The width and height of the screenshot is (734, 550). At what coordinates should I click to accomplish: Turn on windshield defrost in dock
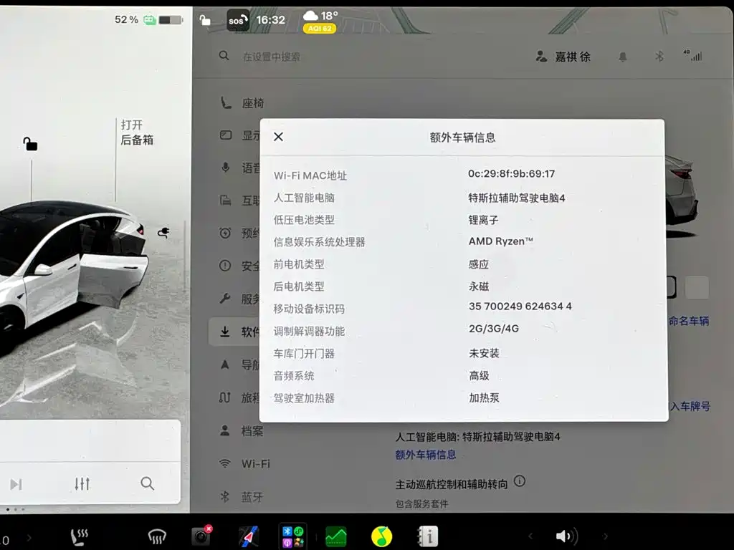coord(157,536)
